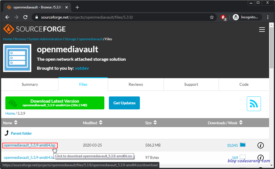The width and height of the screenshot is (275, 169).
Task: Click the scrollbar up arrow
Action: (271, 25)
